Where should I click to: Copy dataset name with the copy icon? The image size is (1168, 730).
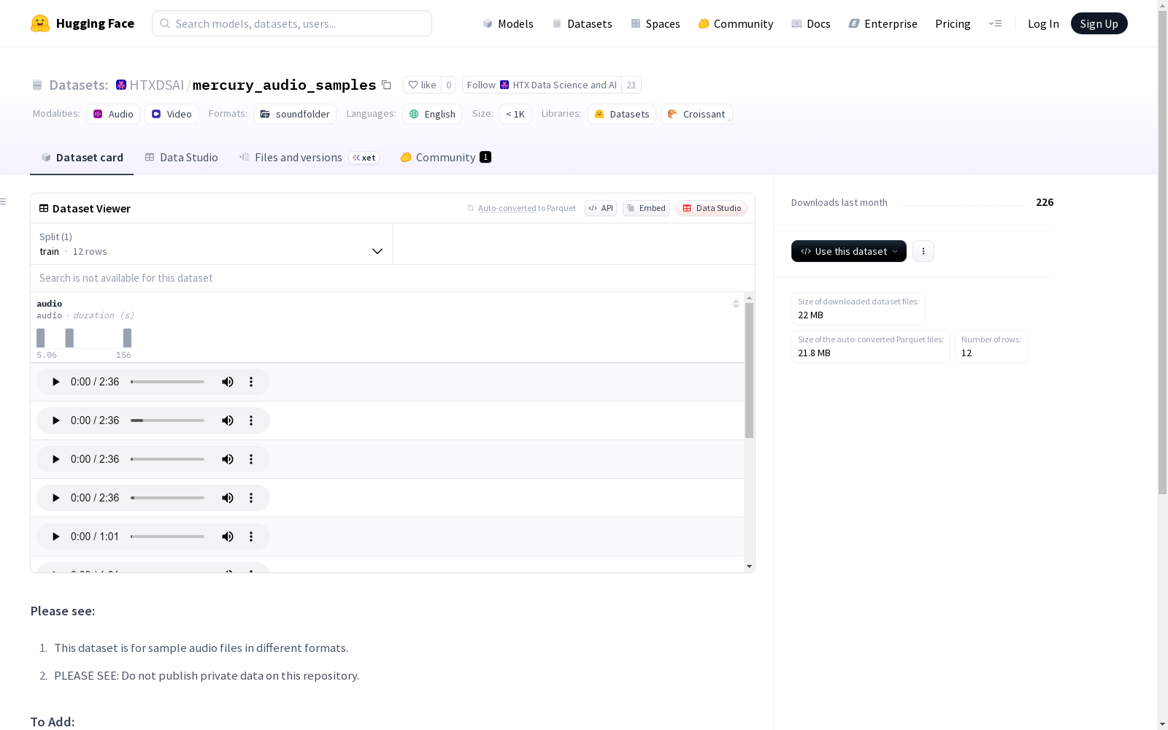coord(386,85)
